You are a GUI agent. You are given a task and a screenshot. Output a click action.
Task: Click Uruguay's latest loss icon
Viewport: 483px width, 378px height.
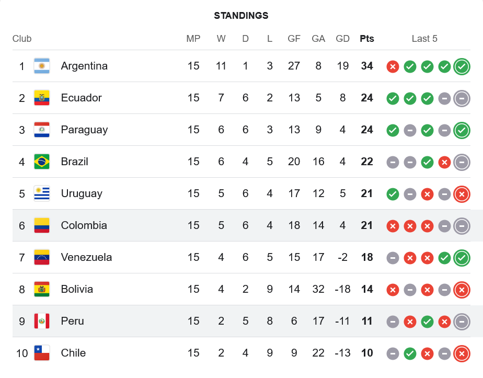(462, 194)
